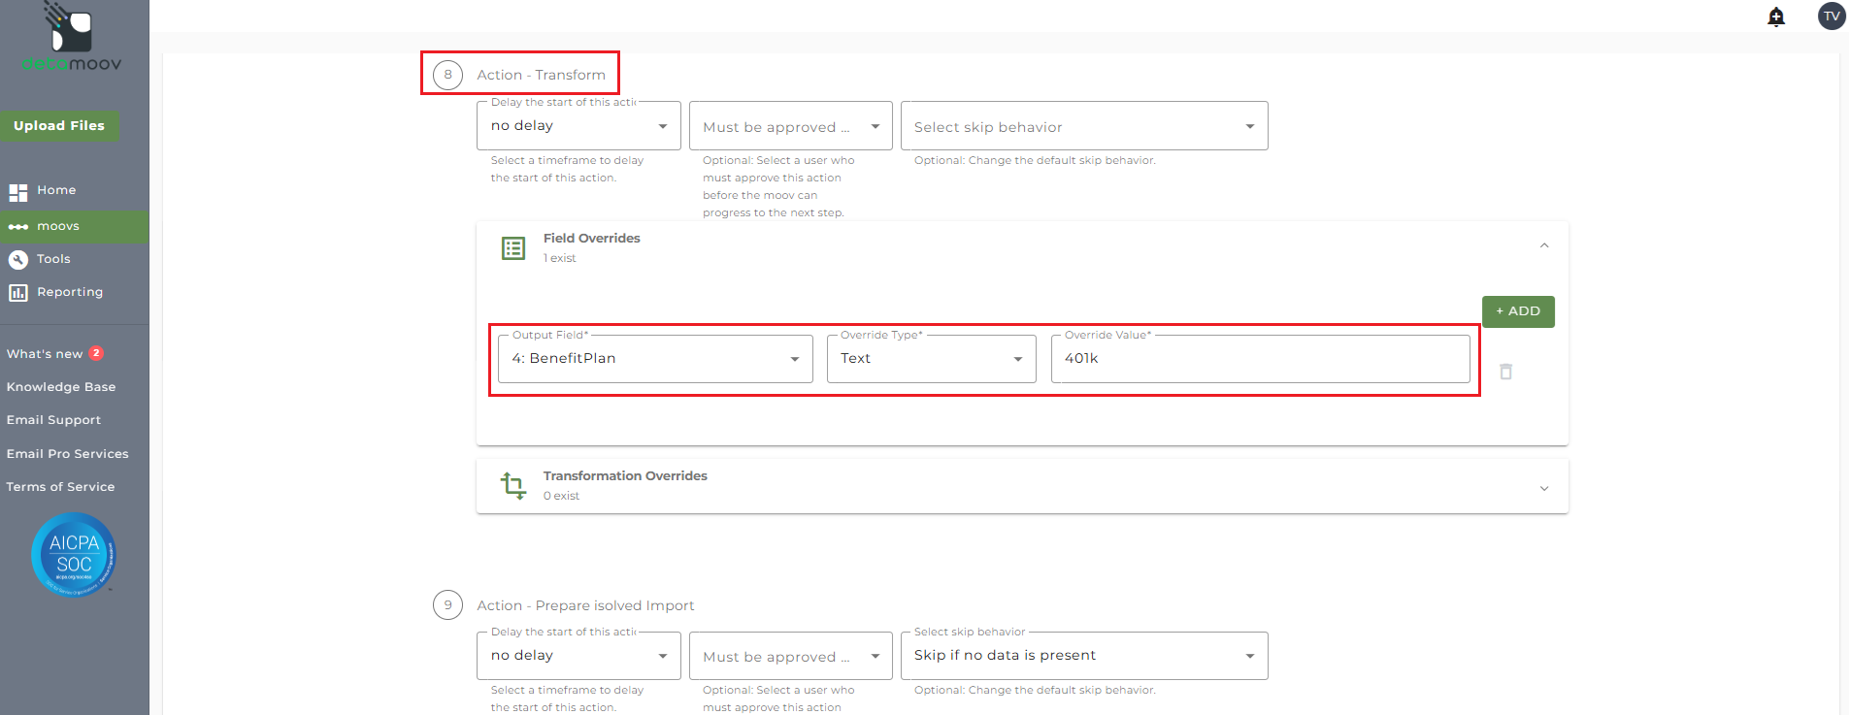Click the Reporting chart icon in sidebar
This screenshot has height=715, width=1849.
[x=17, y=292]
